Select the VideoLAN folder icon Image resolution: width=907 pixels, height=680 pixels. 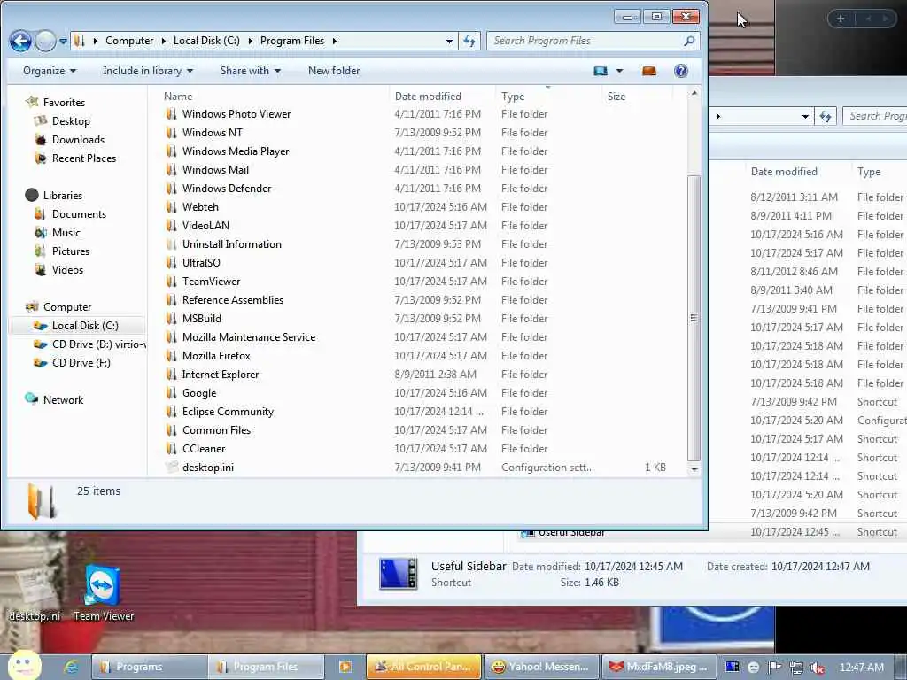(x=171, y=226)
